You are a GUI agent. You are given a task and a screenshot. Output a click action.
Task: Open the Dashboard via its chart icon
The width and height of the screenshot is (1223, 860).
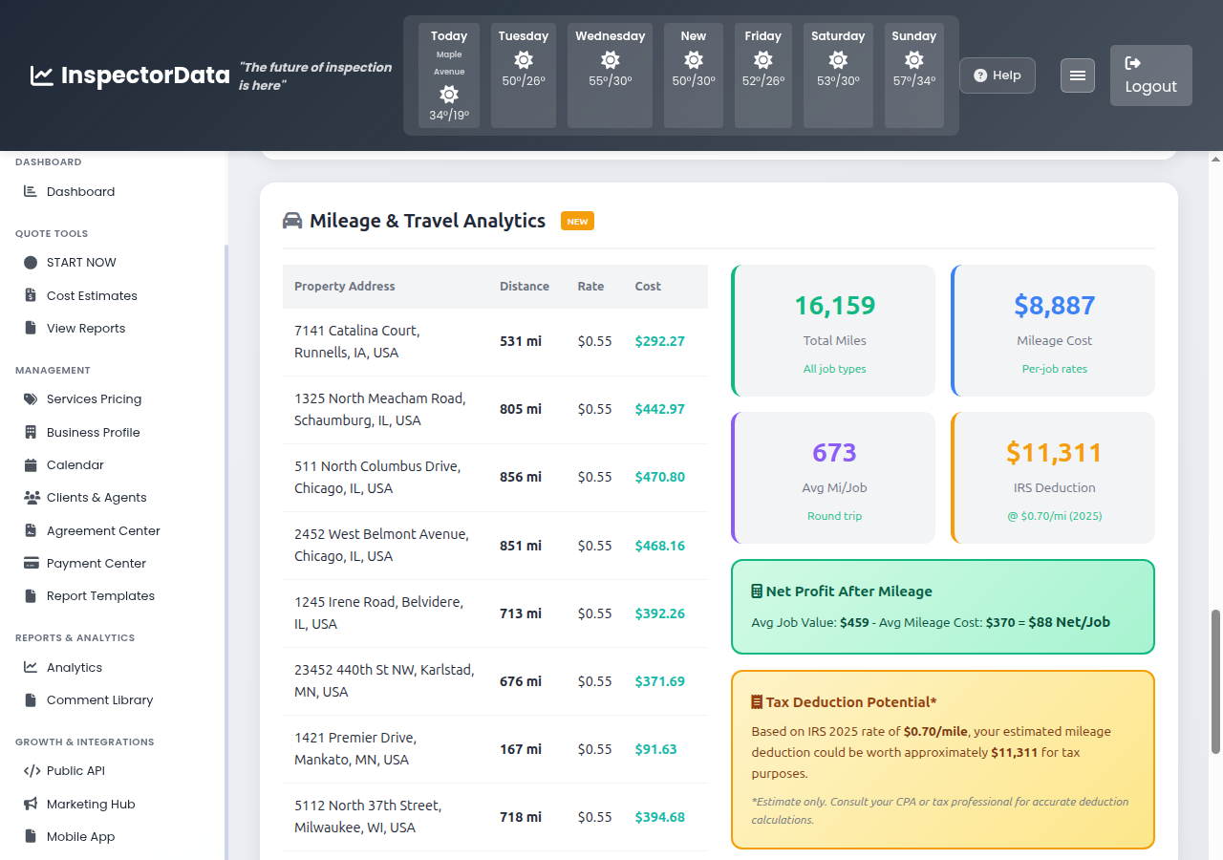point(28,191)
